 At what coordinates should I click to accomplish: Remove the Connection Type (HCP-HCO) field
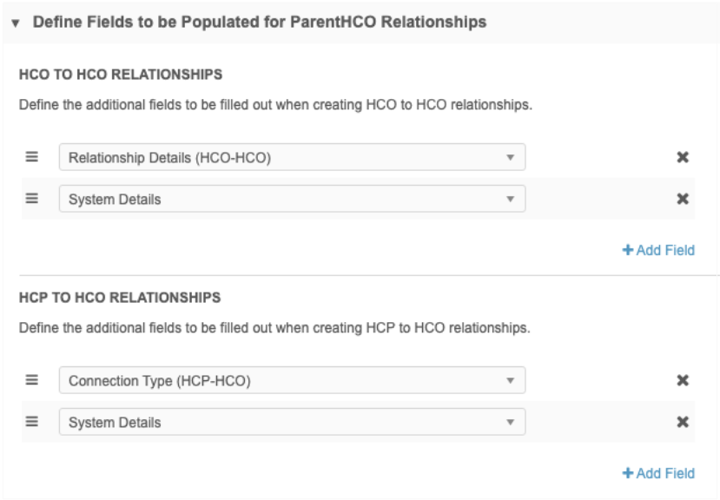point(683,380)
